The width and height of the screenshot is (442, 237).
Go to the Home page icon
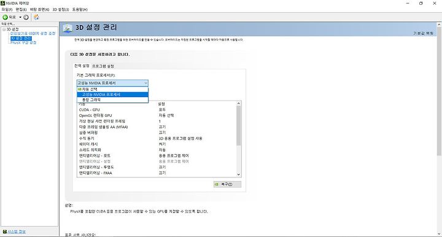click(36, 17)
